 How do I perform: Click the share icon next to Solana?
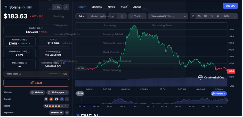point(66,7)
